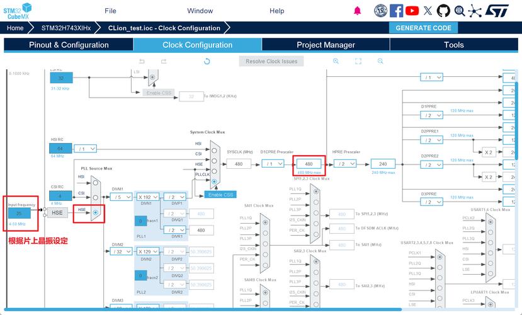Click the refresh clock tree icon
The image size is (522, 315).
coord(207,61)
